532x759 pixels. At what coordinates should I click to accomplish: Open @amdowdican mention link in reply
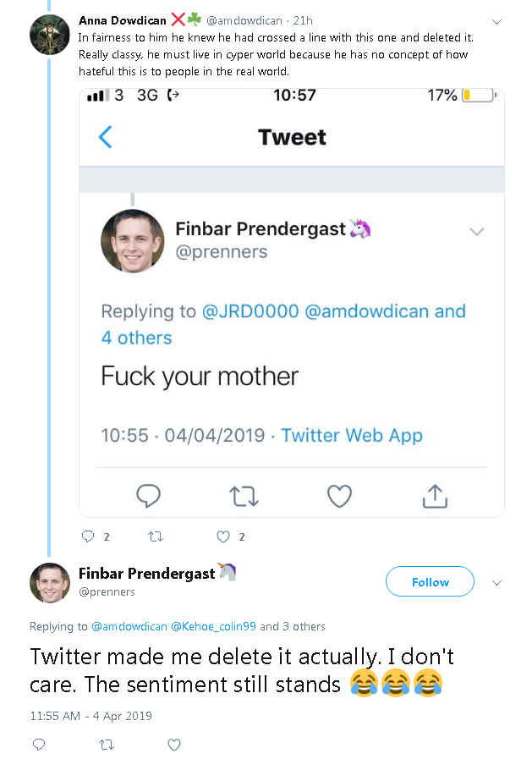(129, 627)
